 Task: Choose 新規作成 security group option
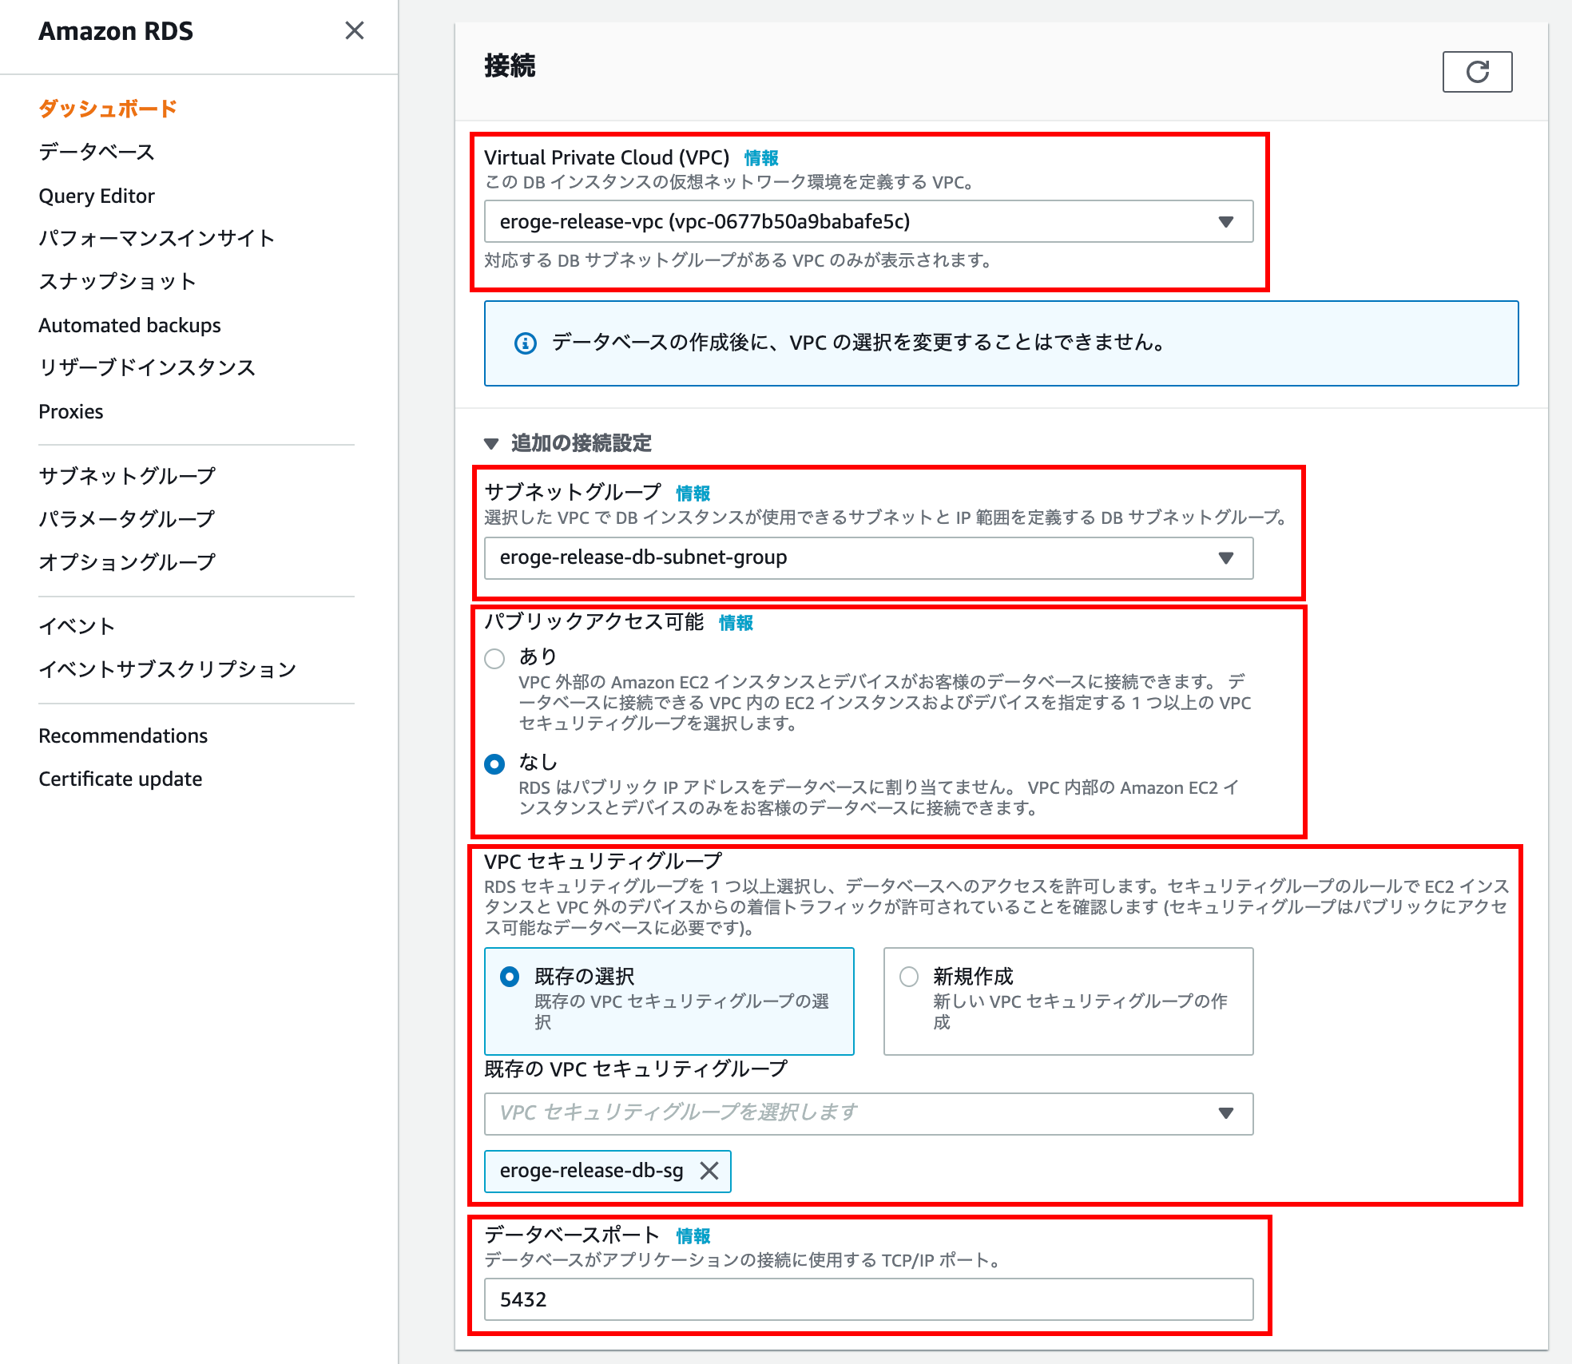point(909,977)
